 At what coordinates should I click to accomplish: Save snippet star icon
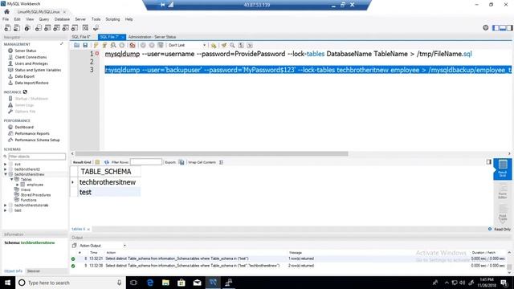(214, 45)
